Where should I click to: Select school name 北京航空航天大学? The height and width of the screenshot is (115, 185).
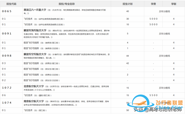[34, 86]
